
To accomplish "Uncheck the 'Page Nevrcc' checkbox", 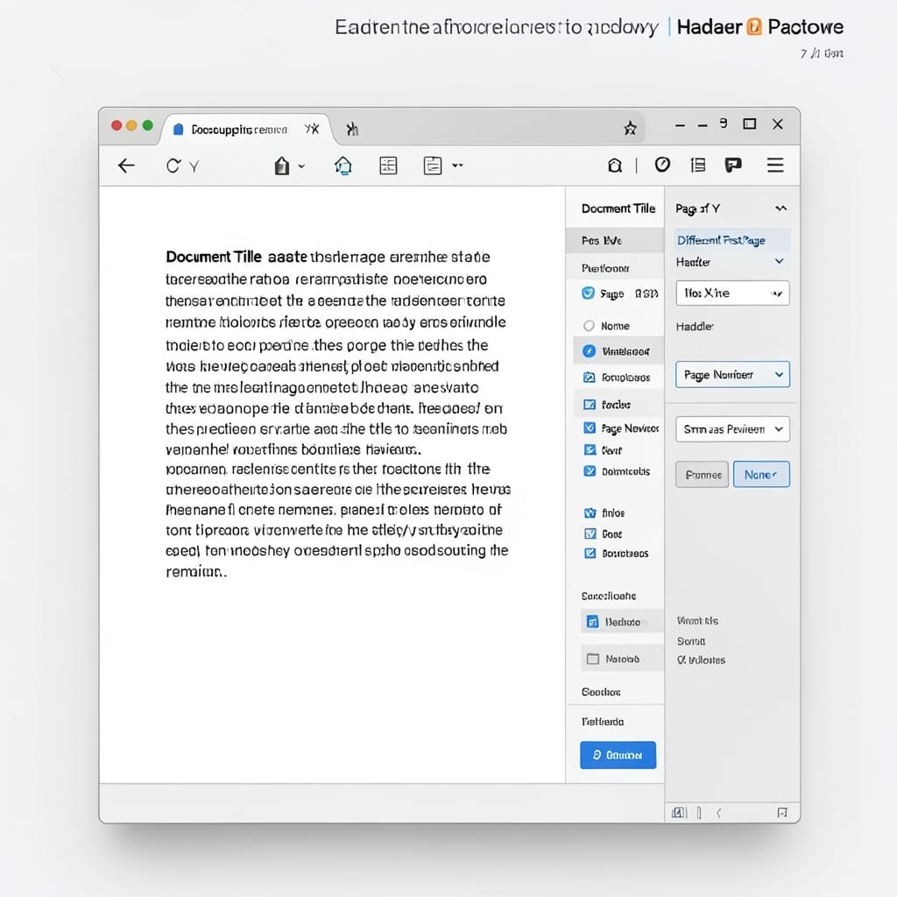I will point(590,427).
